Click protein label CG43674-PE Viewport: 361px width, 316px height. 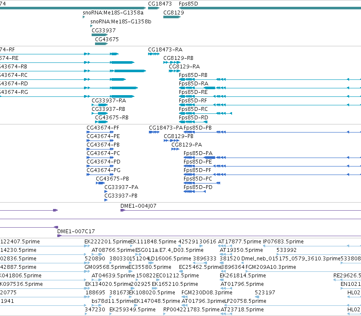pyautogui.click(x=103, y=136)
